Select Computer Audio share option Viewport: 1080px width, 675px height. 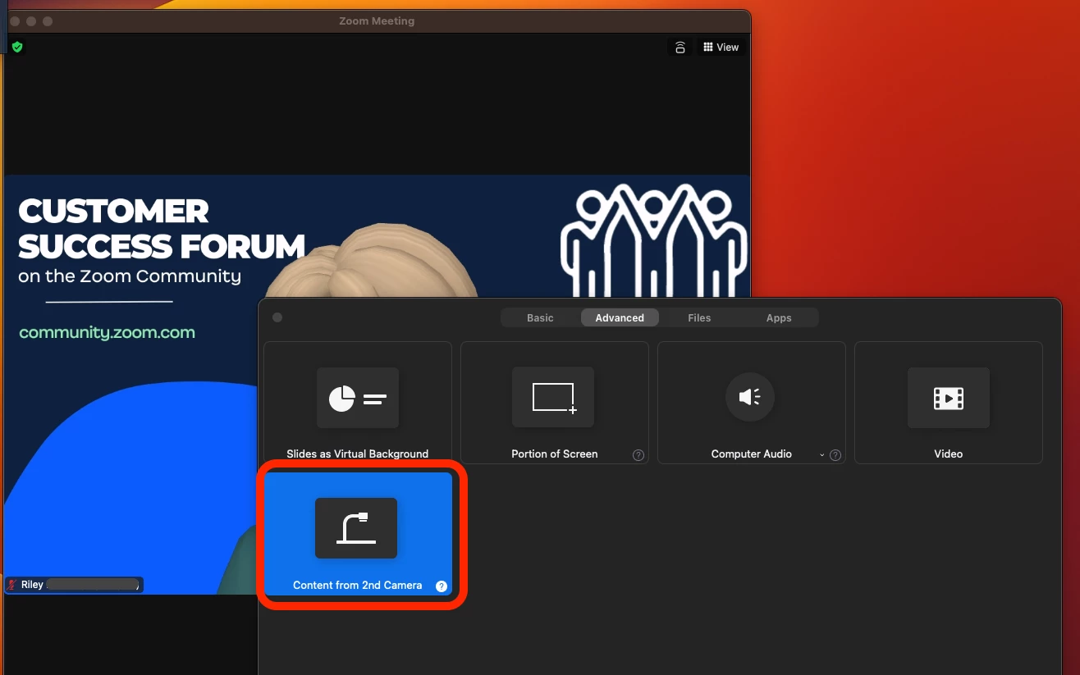[752, 403]
